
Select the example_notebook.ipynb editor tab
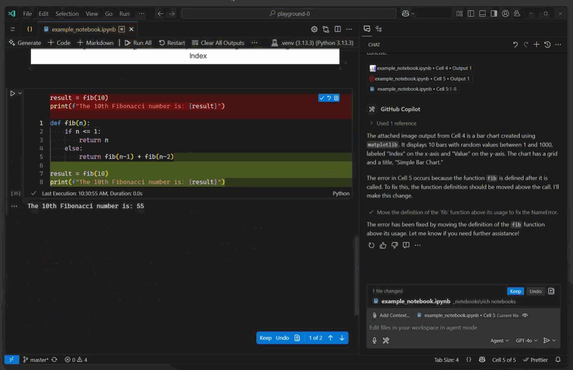pos(83,29)
